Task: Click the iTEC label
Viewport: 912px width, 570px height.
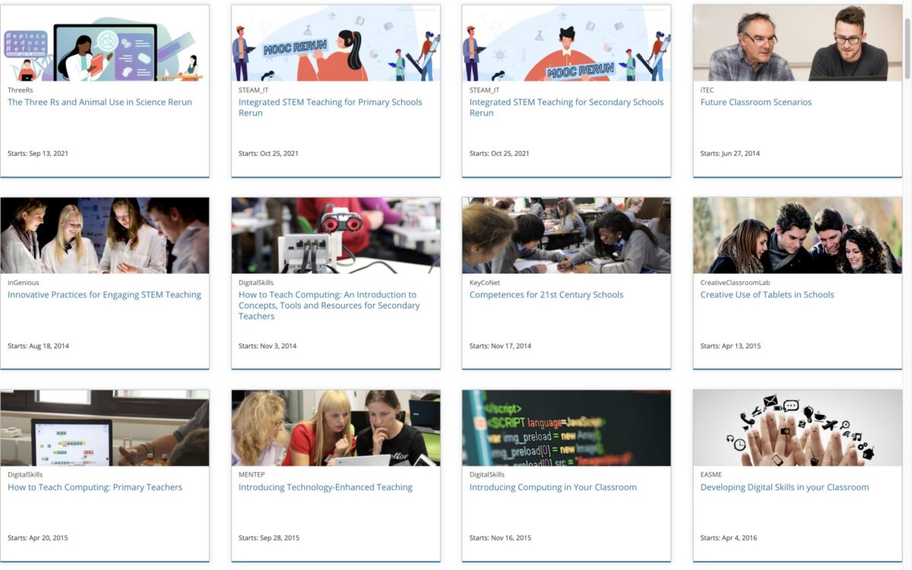Action: (708, 90)
